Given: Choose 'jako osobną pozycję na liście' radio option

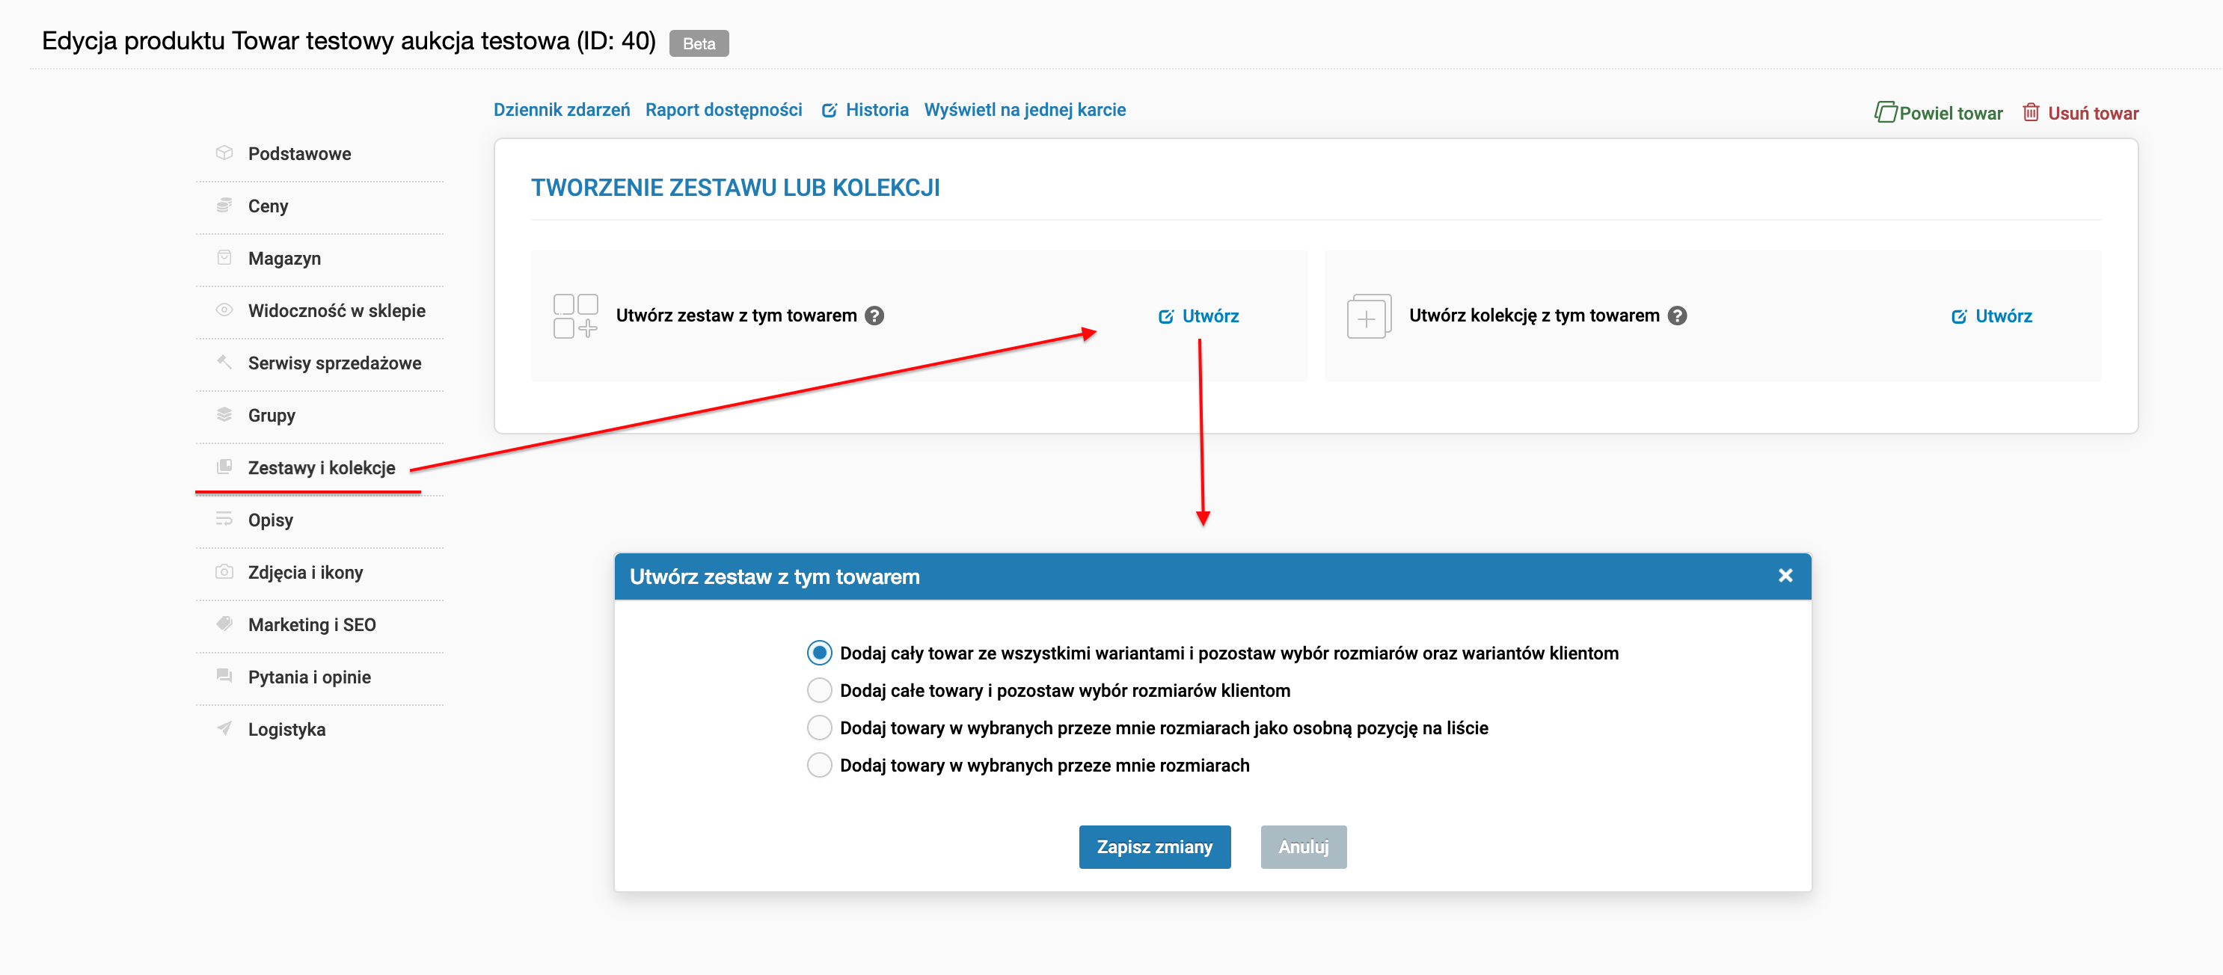Looking at the screenshot, I should pyautogui.click(x=819, y=728).
